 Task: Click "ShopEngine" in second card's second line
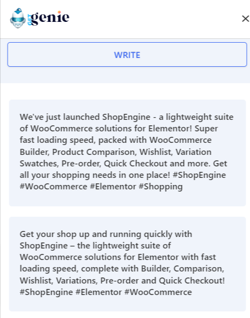pos(44,246)
